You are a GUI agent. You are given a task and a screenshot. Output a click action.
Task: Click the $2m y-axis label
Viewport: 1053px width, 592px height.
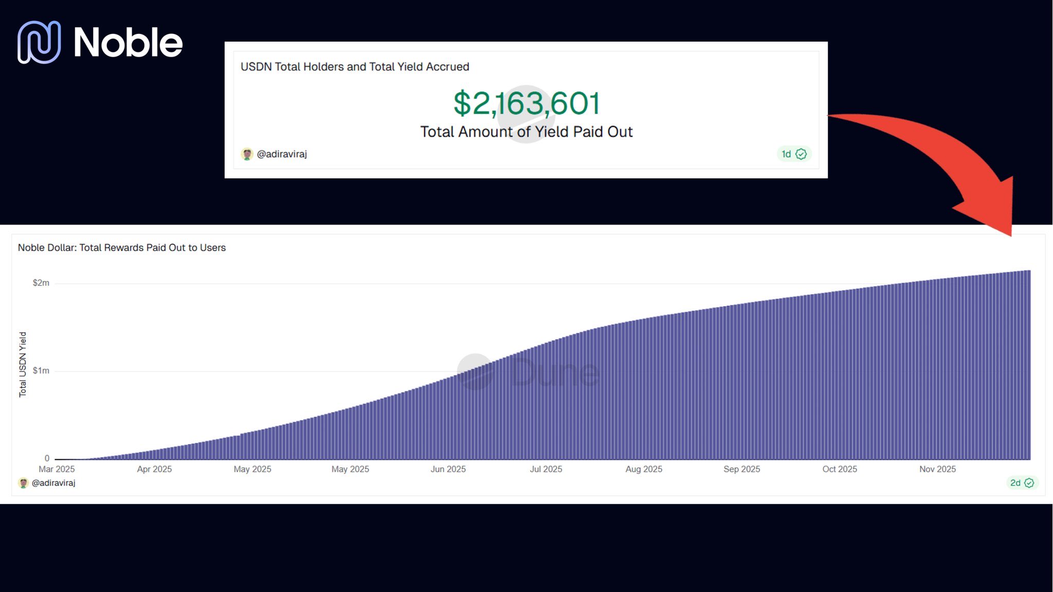click(41, 283)
